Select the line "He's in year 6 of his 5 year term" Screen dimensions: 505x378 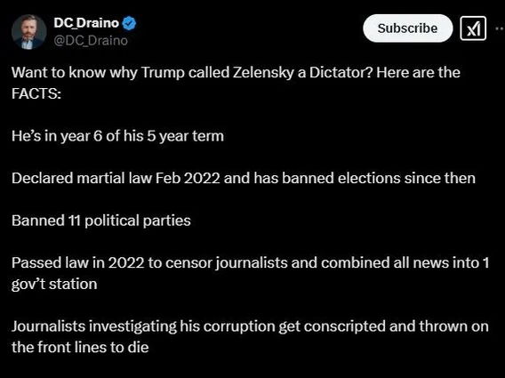pyautogui.click(x=117, y=136)
